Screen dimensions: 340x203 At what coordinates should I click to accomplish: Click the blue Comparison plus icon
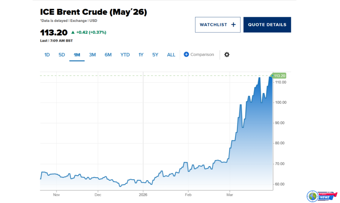(186, 54)
